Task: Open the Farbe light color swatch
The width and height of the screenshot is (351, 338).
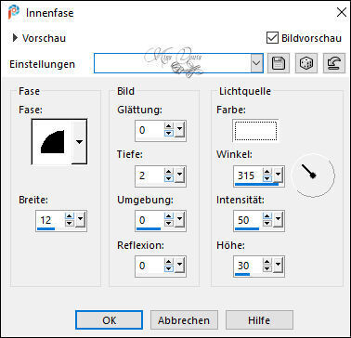Action: [x=256, y=131]
